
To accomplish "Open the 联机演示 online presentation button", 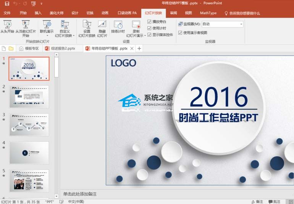I will coord(47,26).
